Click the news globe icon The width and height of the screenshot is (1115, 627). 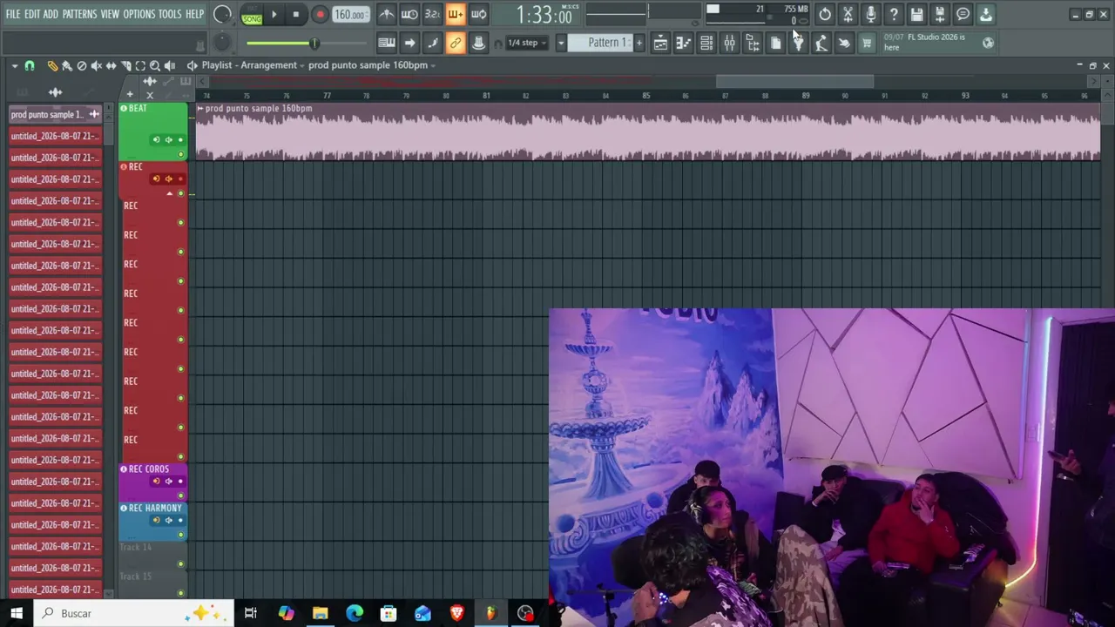[988, 43]
